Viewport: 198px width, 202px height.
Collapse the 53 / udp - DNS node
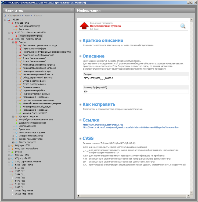9,23
